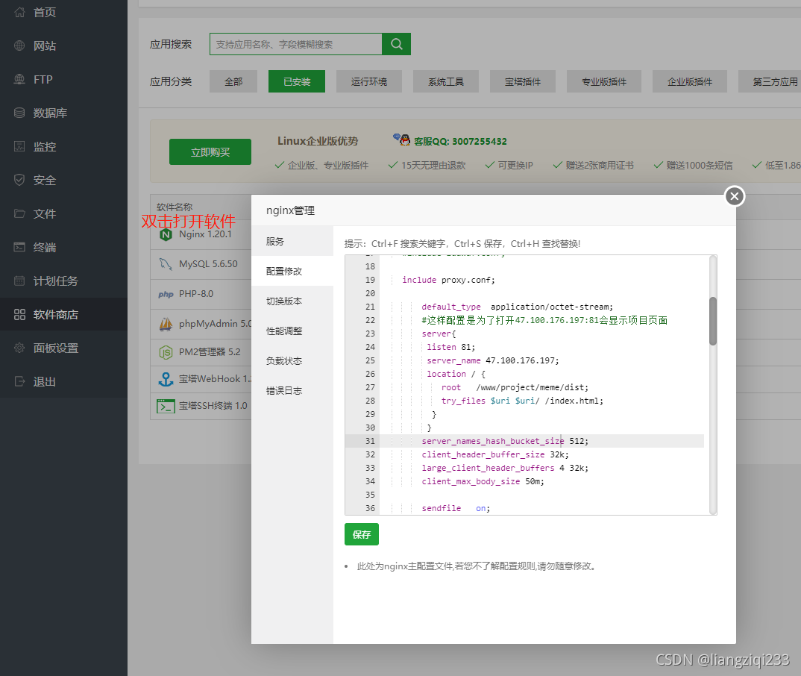This screenshot has width=801, height=676.
Task: Click the 宝塔SSH终端 terminal icon
Action: tap(166, 406)
